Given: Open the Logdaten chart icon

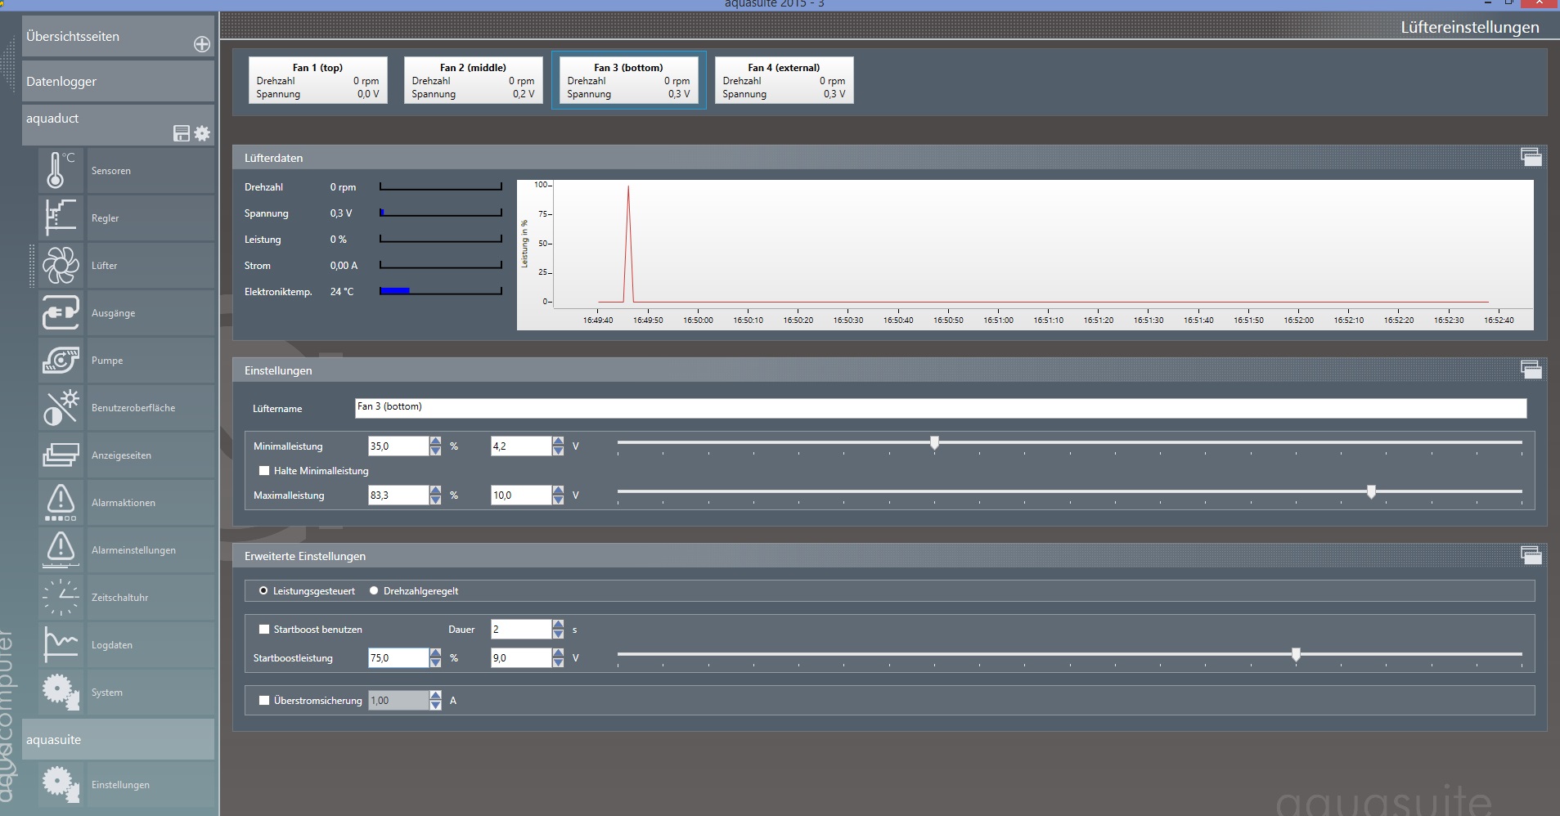Looking at the screenshot, I should (61, 645).
